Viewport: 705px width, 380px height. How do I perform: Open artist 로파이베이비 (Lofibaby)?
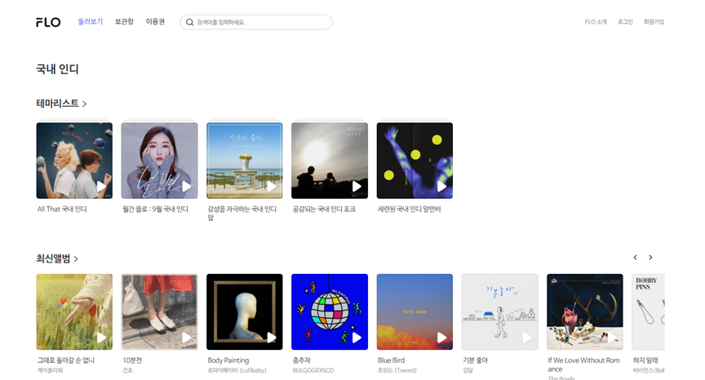tap(237, 370)
